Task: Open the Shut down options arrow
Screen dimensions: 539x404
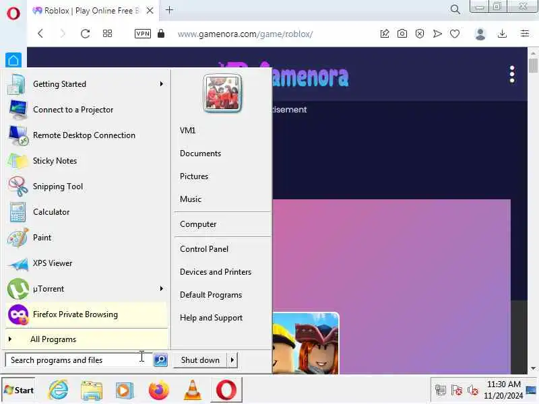Action: click(x=232, y=360)
